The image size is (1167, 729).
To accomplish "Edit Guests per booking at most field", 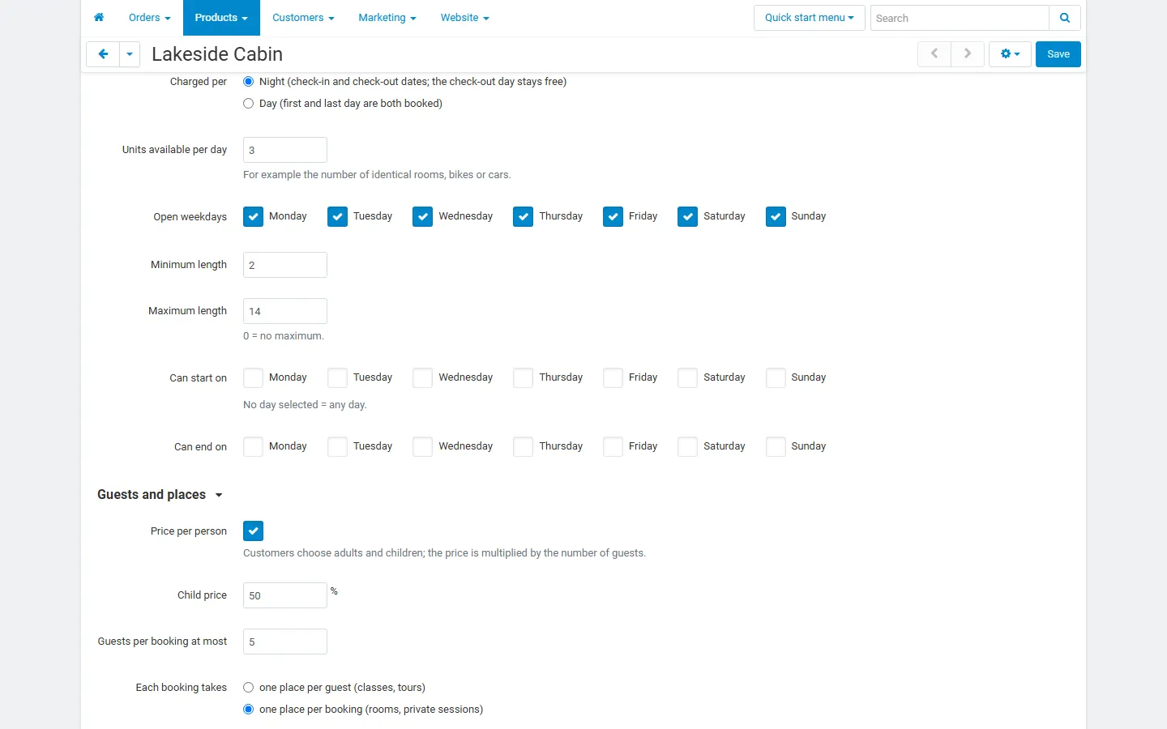I will pyautogui.click(x=285, y=642).
